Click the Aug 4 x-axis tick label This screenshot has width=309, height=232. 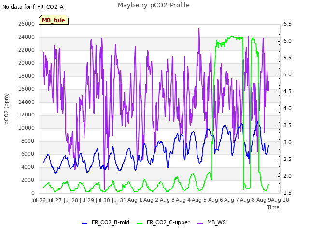(x=183, y=200)
